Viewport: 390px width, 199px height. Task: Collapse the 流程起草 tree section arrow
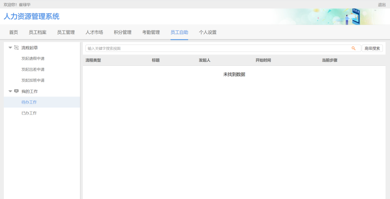pyautogui.click(x=10, y=48)
